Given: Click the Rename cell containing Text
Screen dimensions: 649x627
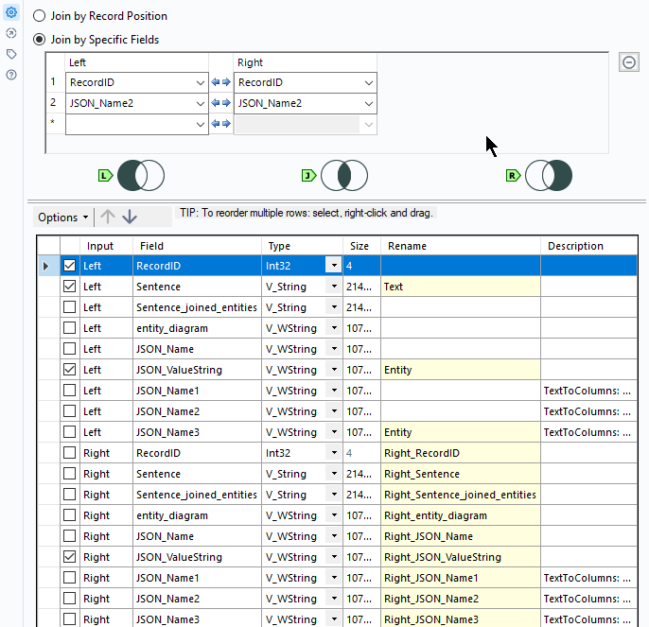Looking at the screenshot, I should tap(461, 287).
